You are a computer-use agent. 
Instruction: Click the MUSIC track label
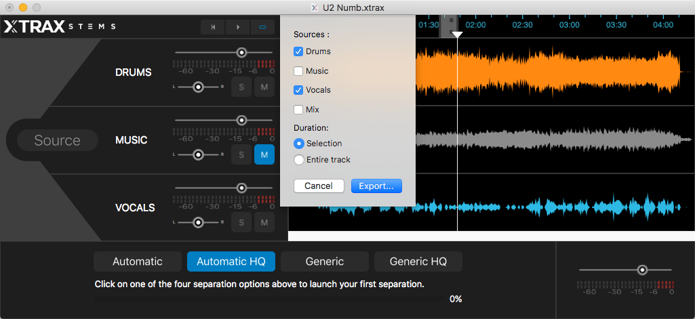point(131,140)
